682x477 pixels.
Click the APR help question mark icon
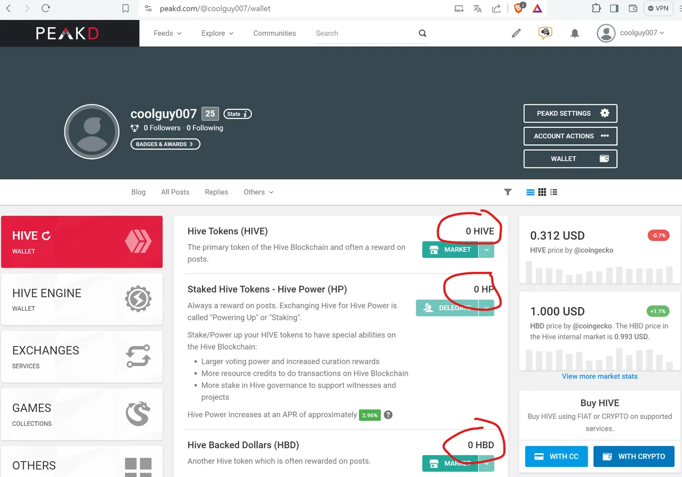388,415
